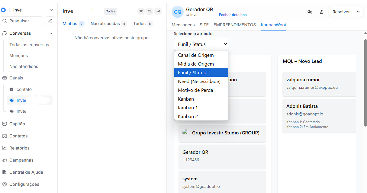Choose the highlighted Funil / Status option
The height and width of the screenshot is (193, 367).
[x=201, y=73]
